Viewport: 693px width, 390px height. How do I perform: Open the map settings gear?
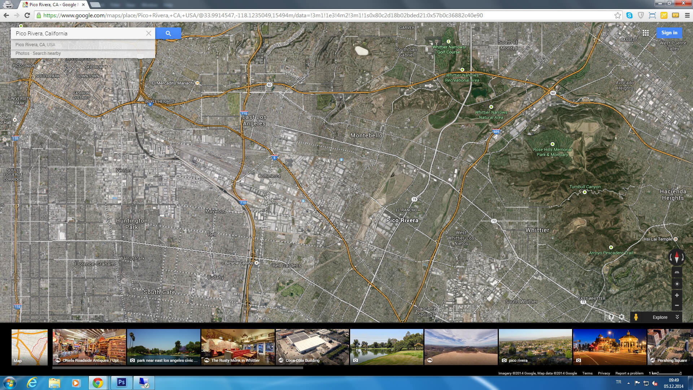click(x=622, y=317)
